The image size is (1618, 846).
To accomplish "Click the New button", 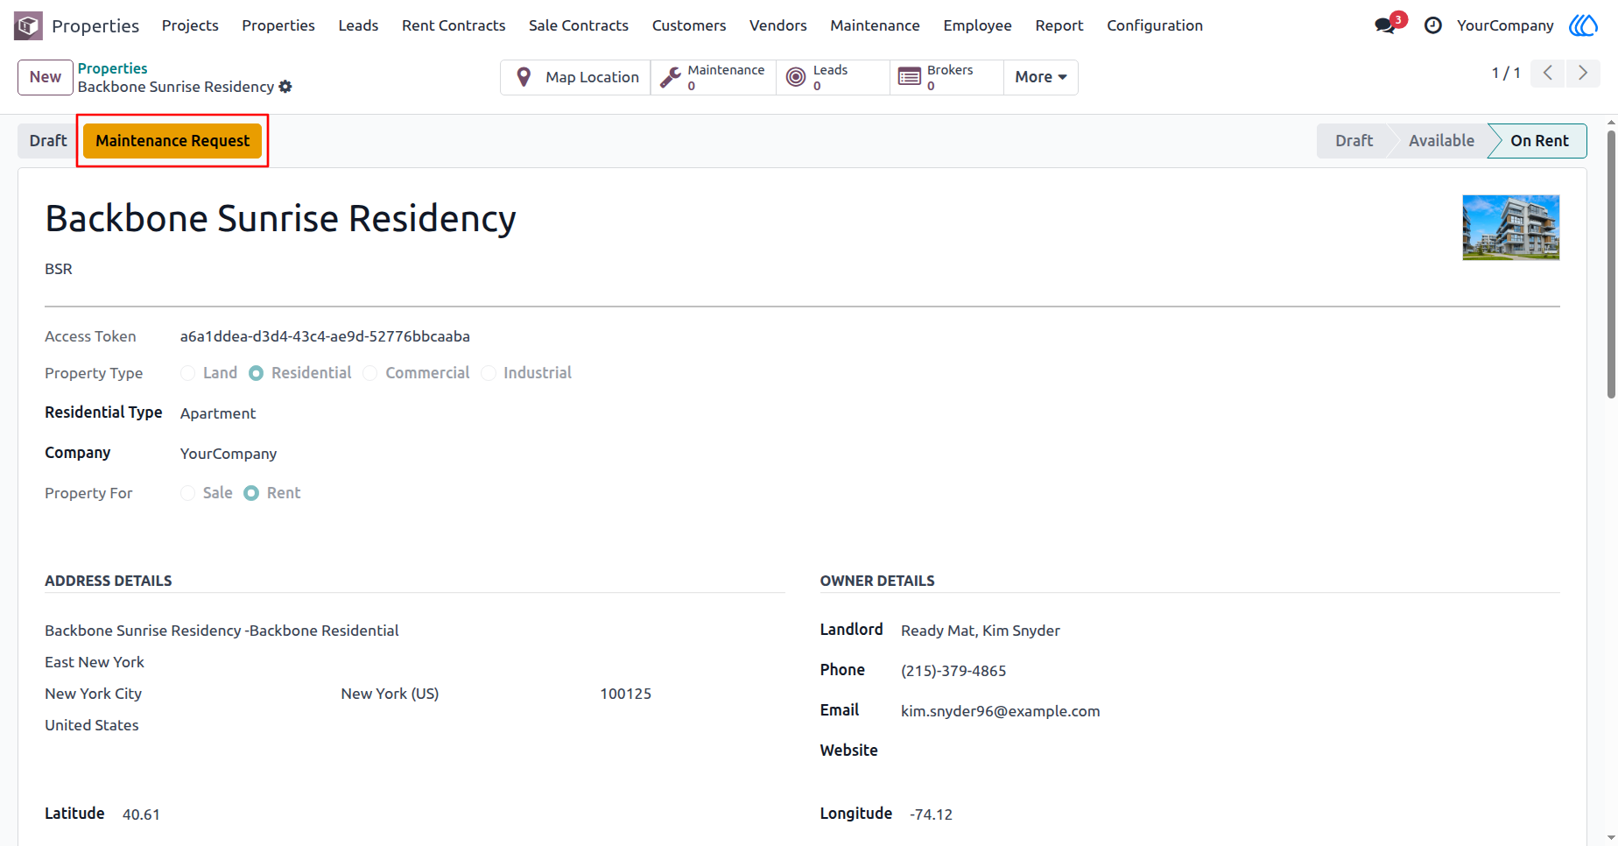I will pos(45,77).
